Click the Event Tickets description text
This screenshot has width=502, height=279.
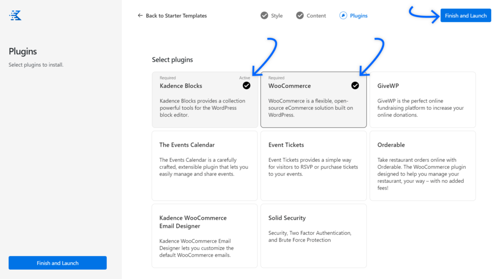click(x=313, y=167)
